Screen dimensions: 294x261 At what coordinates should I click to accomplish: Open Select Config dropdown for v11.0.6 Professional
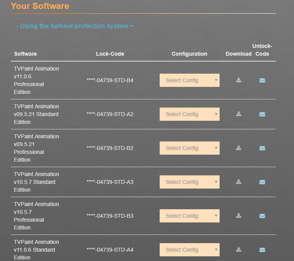190,80
